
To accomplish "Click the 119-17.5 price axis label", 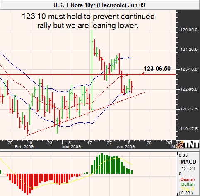I will 189,129.
